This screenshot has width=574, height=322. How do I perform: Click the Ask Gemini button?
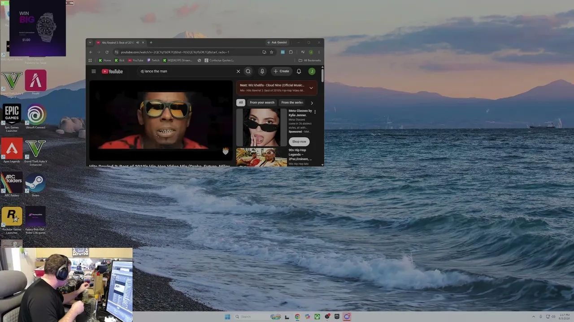(x=277, y=42)
